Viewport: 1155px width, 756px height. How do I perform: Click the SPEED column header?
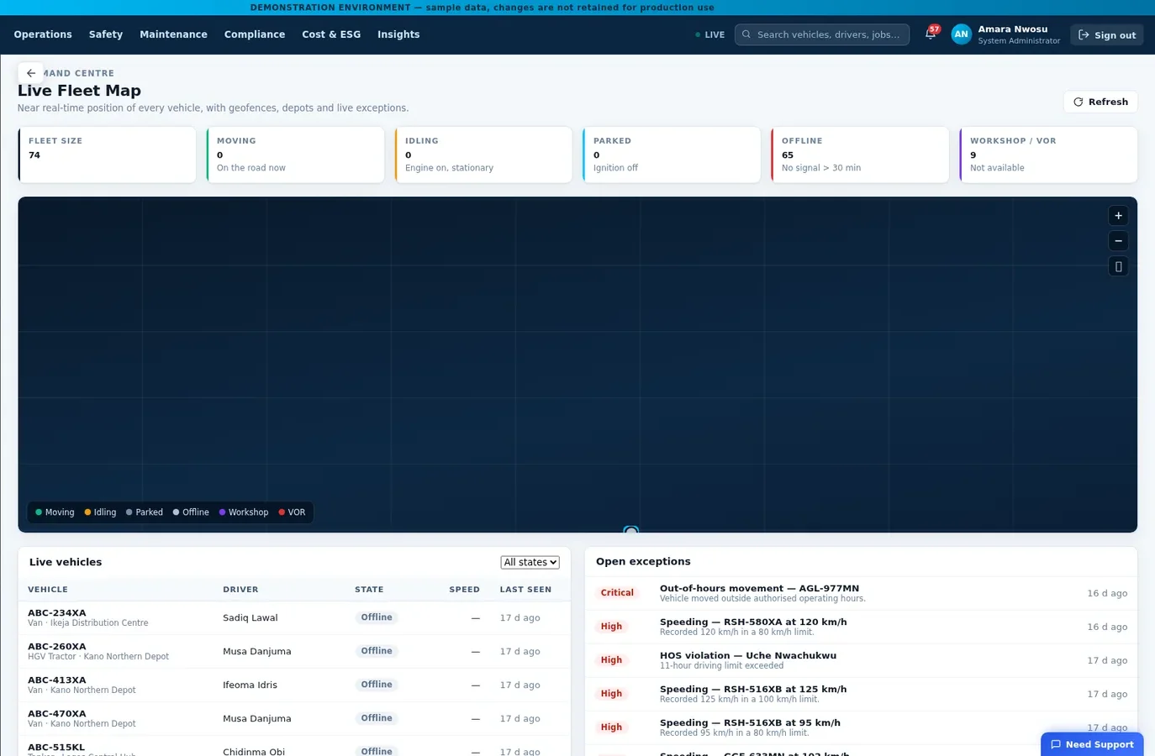click(464, 590)
